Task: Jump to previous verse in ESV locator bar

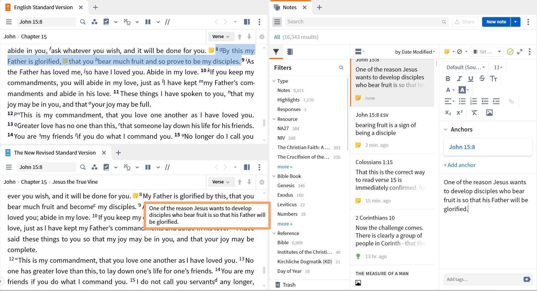Action: [239, 37]
